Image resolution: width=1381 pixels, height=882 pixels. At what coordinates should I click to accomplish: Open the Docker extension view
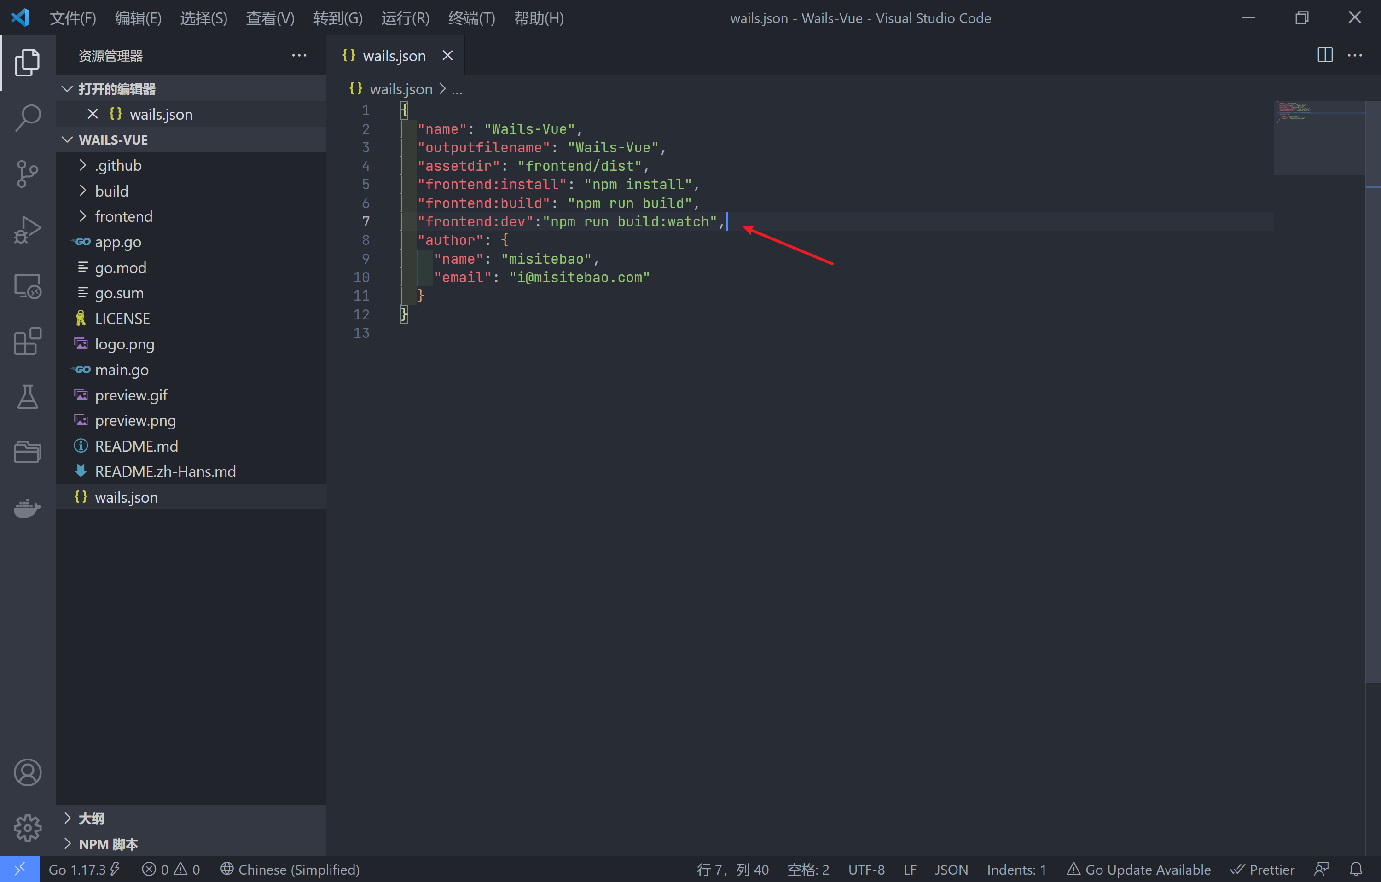click(x=27, y=508)
